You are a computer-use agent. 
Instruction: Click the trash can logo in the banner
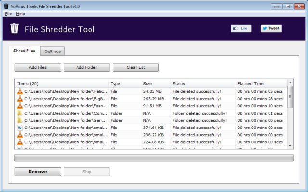pos(14,28)
